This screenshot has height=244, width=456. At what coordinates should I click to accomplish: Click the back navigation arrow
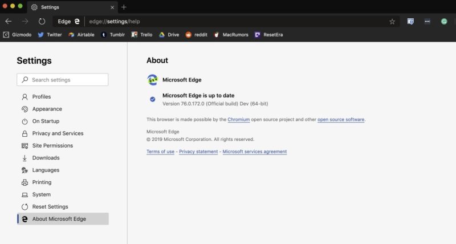coord(9,21)
